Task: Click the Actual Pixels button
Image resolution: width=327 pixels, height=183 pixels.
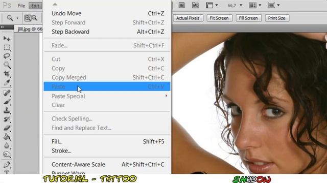Action: [188, 18]
